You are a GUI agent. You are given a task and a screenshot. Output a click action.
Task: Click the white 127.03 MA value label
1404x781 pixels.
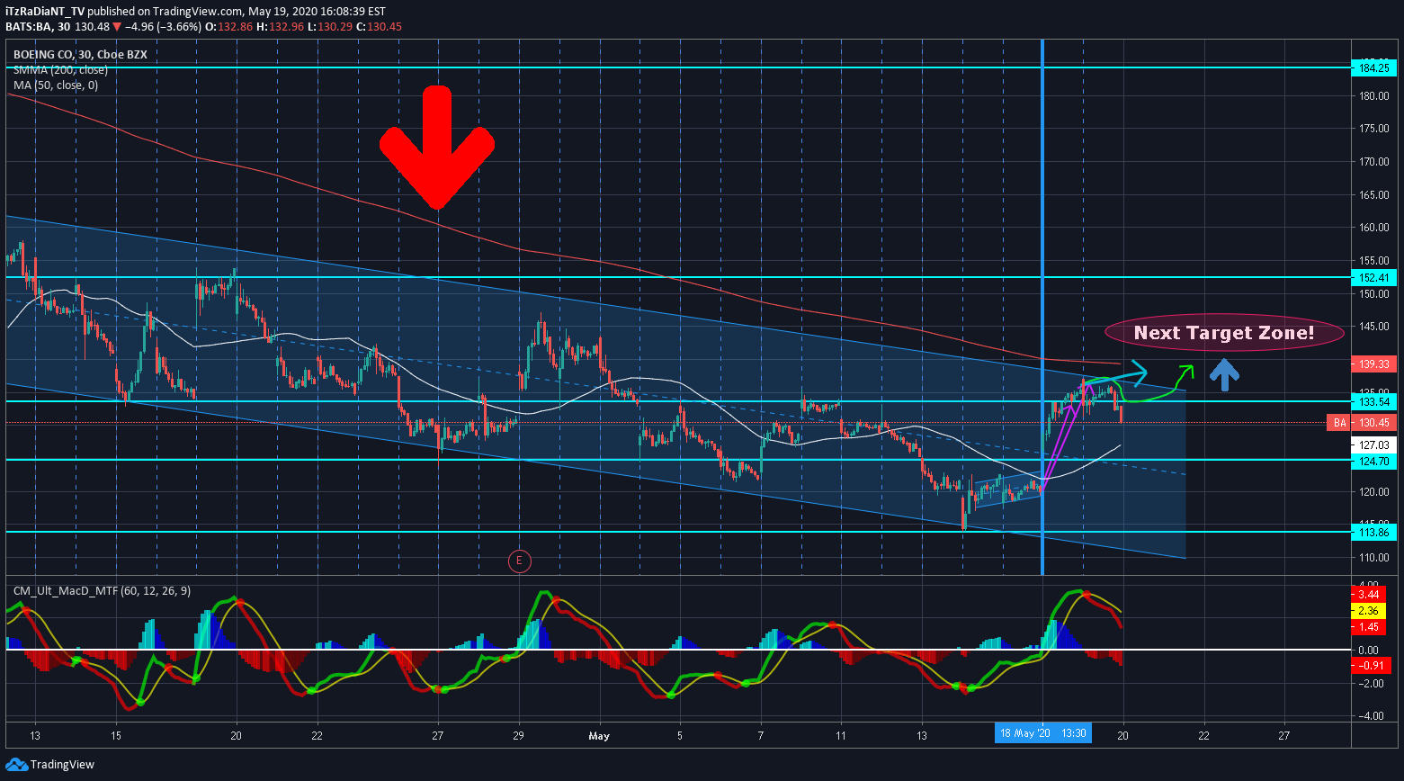point(1373,444)
